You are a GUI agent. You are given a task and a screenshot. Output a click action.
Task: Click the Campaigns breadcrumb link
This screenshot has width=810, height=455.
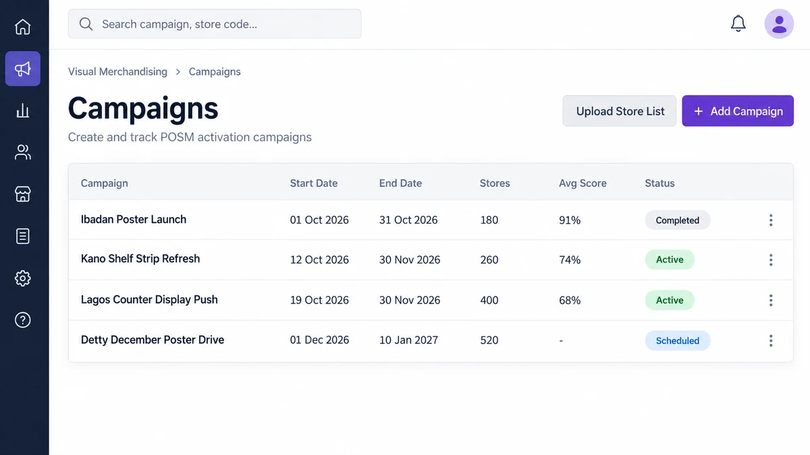[215, 71]
